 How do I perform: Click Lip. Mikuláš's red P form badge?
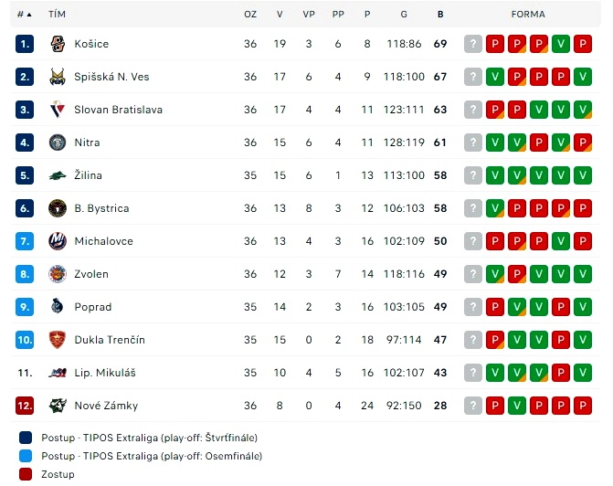(x=561, y=373)
